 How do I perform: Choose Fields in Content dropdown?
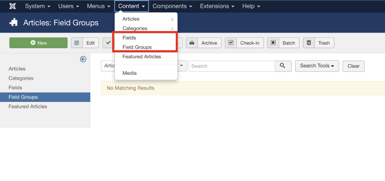[146, 37]
